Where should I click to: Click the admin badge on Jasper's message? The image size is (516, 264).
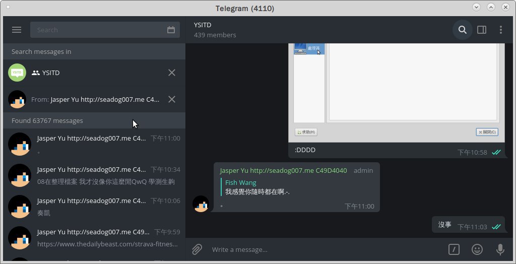click(x=363, y=170)
